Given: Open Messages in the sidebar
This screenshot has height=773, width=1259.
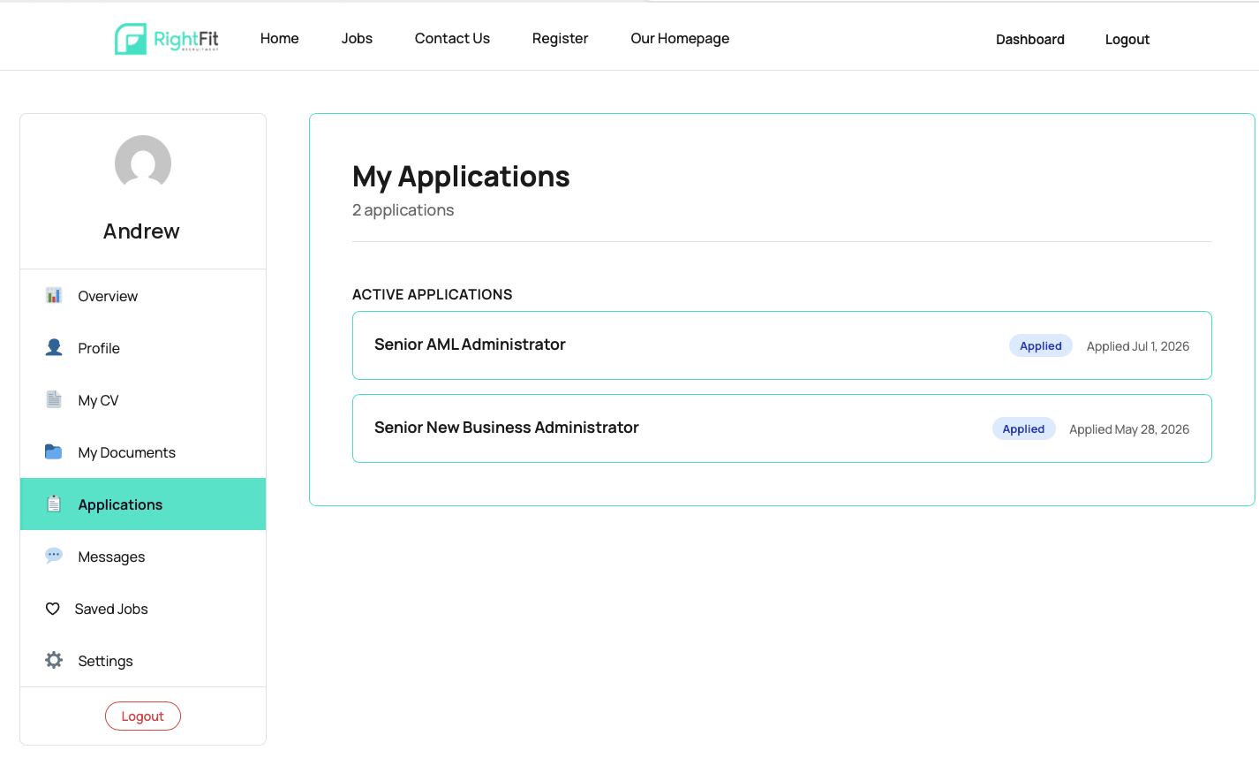Looking at the screenshot, I should tap(143, 557).
